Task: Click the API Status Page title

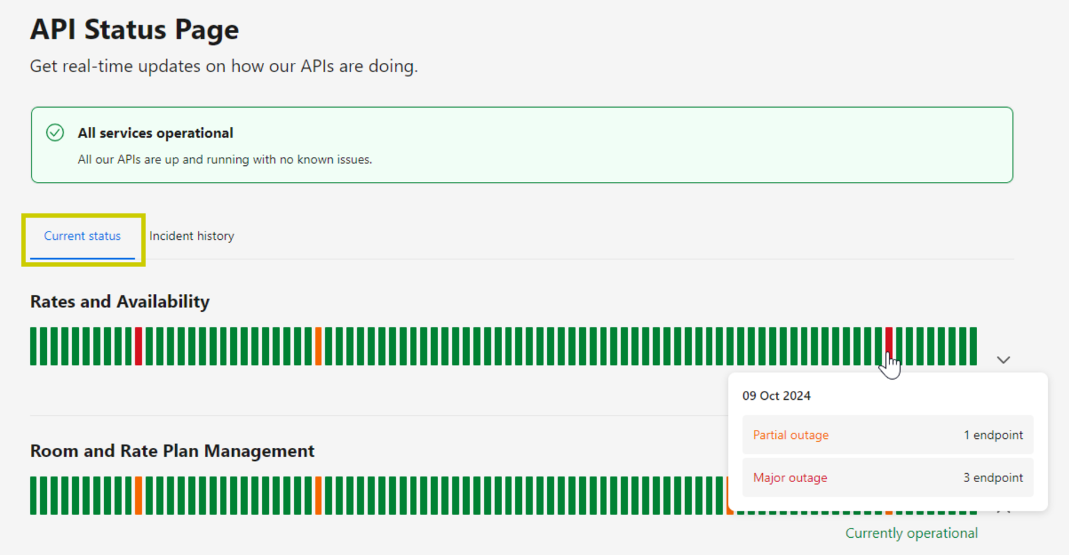Action: click(134, 30)
